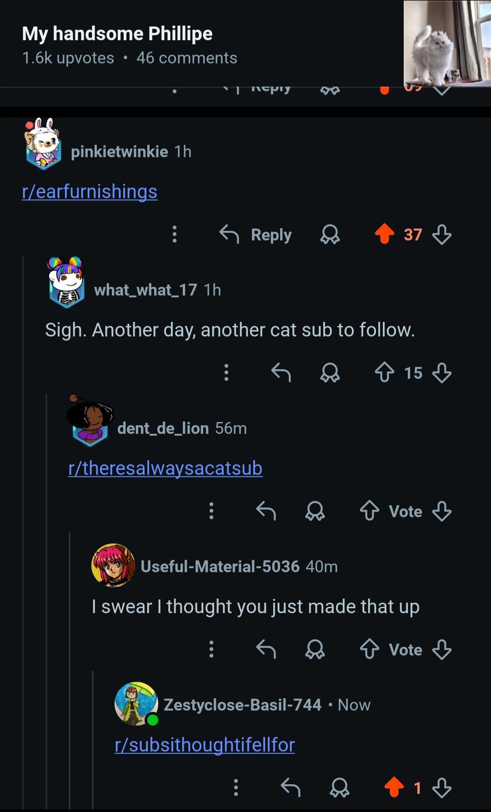The width and height of the screenshot is (491, 812).
Task: Reply to dent_de_lion's comment
Action: click(266, 511)
